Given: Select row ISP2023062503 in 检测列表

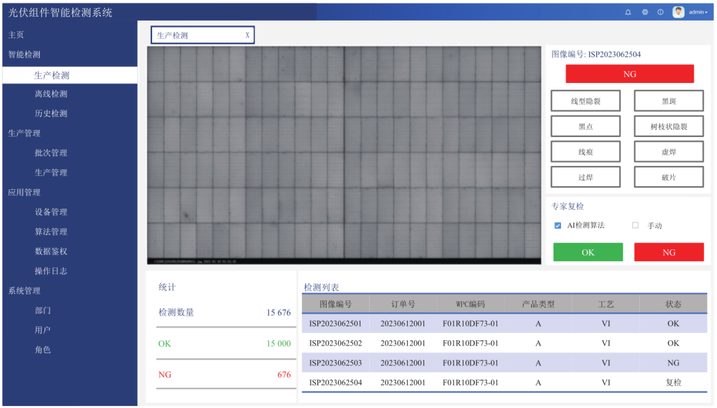Looking at the screenshot, I should click(335, 363).
